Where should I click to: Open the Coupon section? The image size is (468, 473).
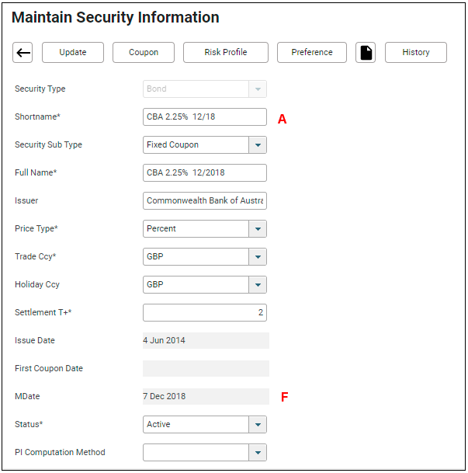pyautogui.click(x=144, y=53)
